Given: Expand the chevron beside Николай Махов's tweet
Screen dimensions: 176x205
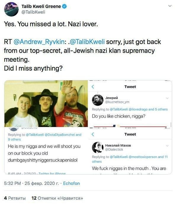Looking at the screenshot, I should click(x=167, y=146).
